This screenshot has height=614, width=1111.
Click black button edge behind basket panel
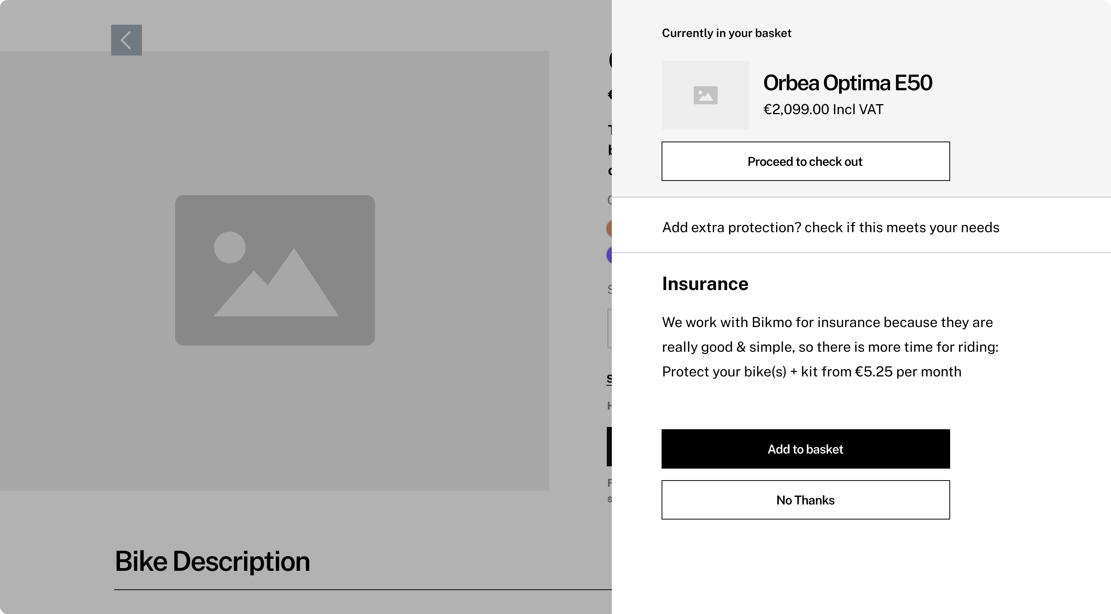point(609,447)
